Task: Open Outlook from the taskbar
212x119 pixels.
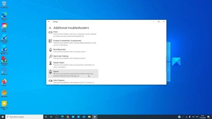Action: click(x=84, y=117)
